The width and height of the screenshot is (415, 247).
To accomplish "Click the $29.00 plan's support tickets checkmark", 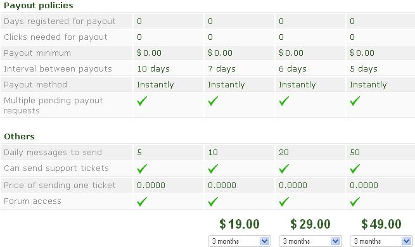I will [284, 168].
